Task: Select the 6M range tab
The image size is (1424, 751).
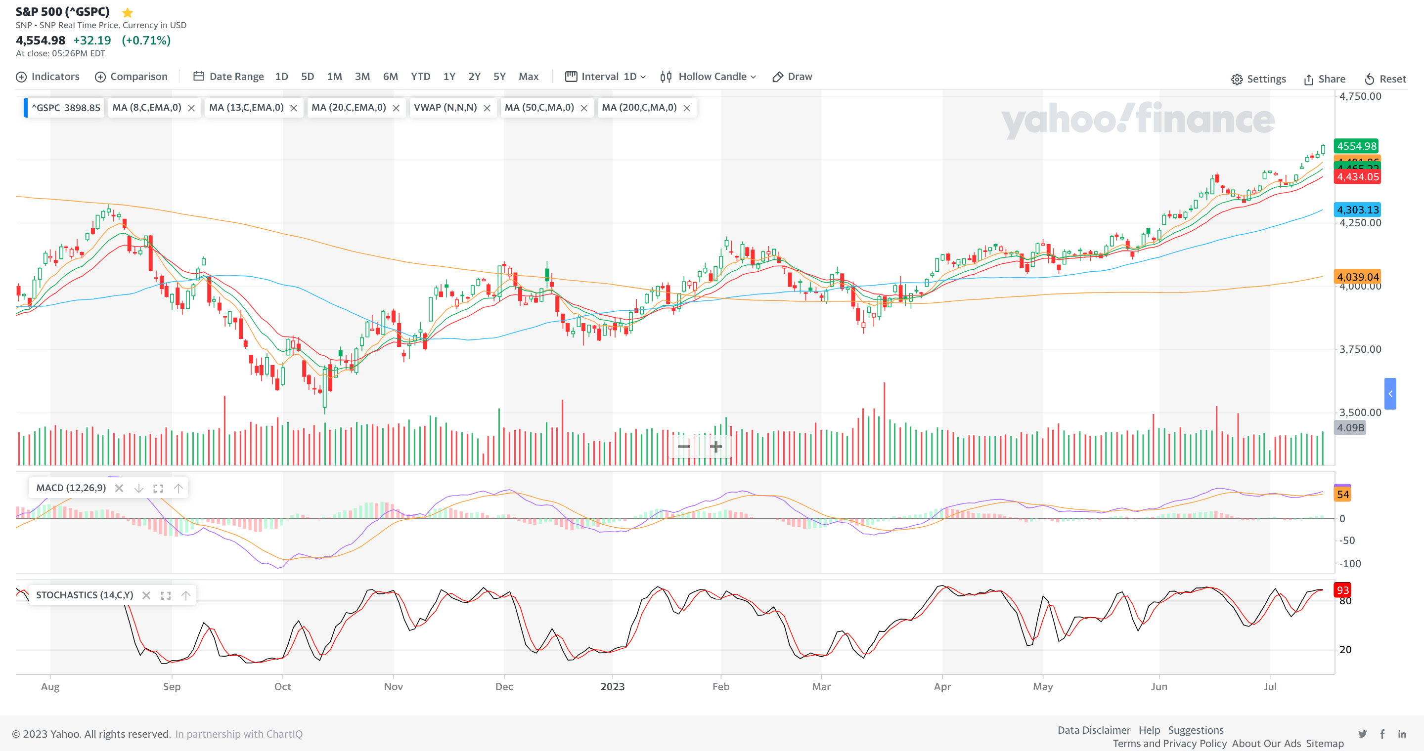Action: coord(390,77)
